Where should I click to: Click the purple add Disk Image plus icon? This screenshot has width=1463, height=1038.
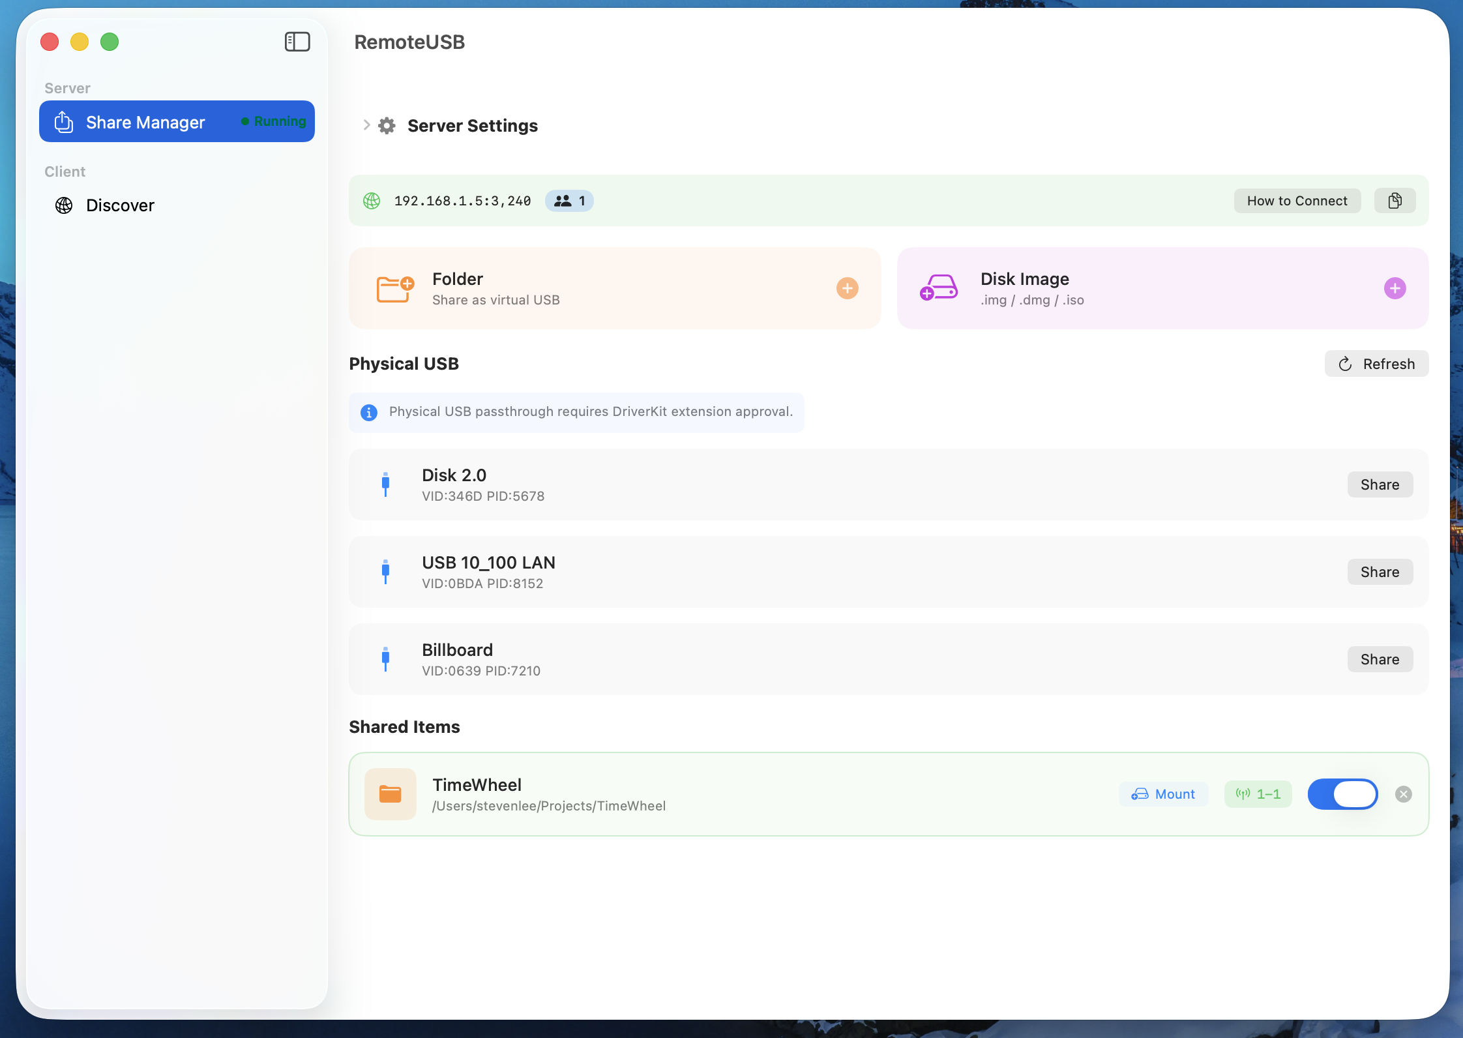(x=1395, y=288)
